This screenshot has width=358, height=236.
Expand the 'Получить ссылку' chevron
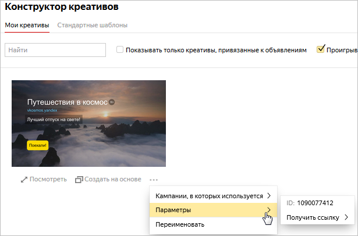(x=346, y=217)
